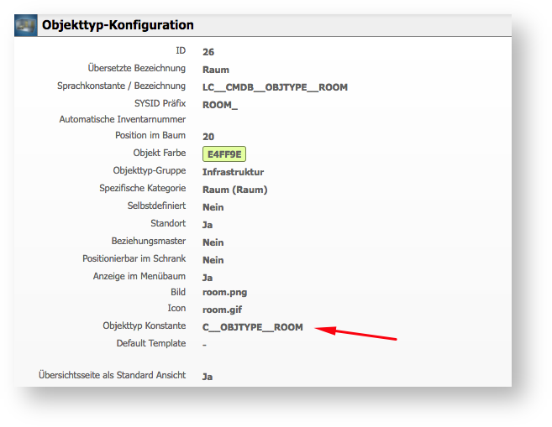Click the Position im Baum value 20
This screenshot has width=552, height=427.
pyautogui.click(x=208, y=136)
